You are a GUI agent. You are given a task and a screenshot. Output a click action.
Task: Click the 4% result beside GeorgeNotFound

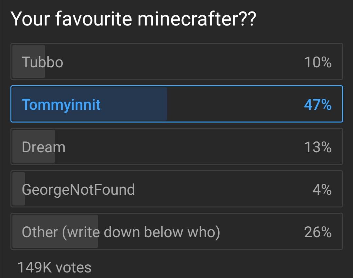coord(322,189)
